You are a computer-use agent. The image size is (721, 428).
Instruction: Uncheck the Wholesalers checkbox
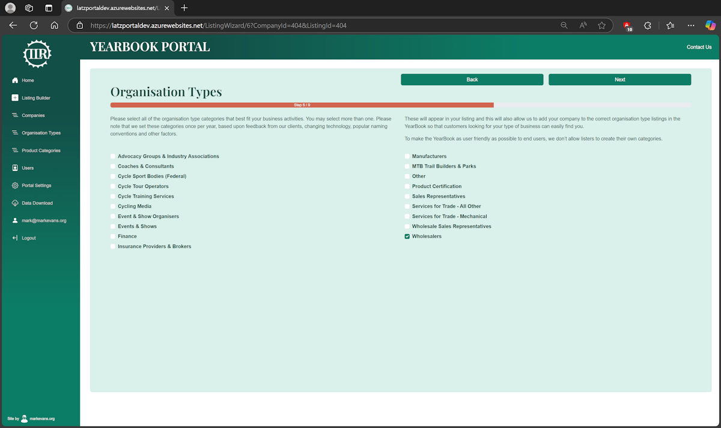point(407,237)
